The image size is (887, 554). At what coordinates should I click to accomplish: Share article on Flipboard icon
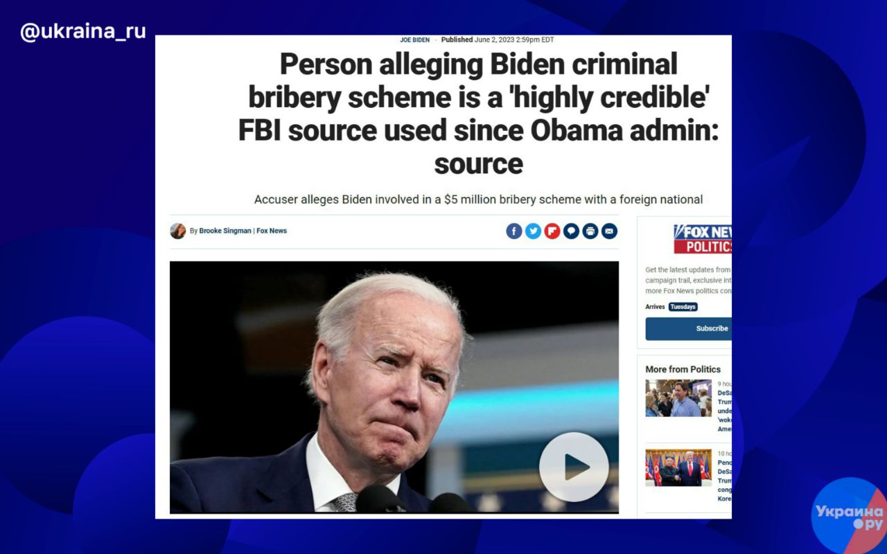point(552,231)
